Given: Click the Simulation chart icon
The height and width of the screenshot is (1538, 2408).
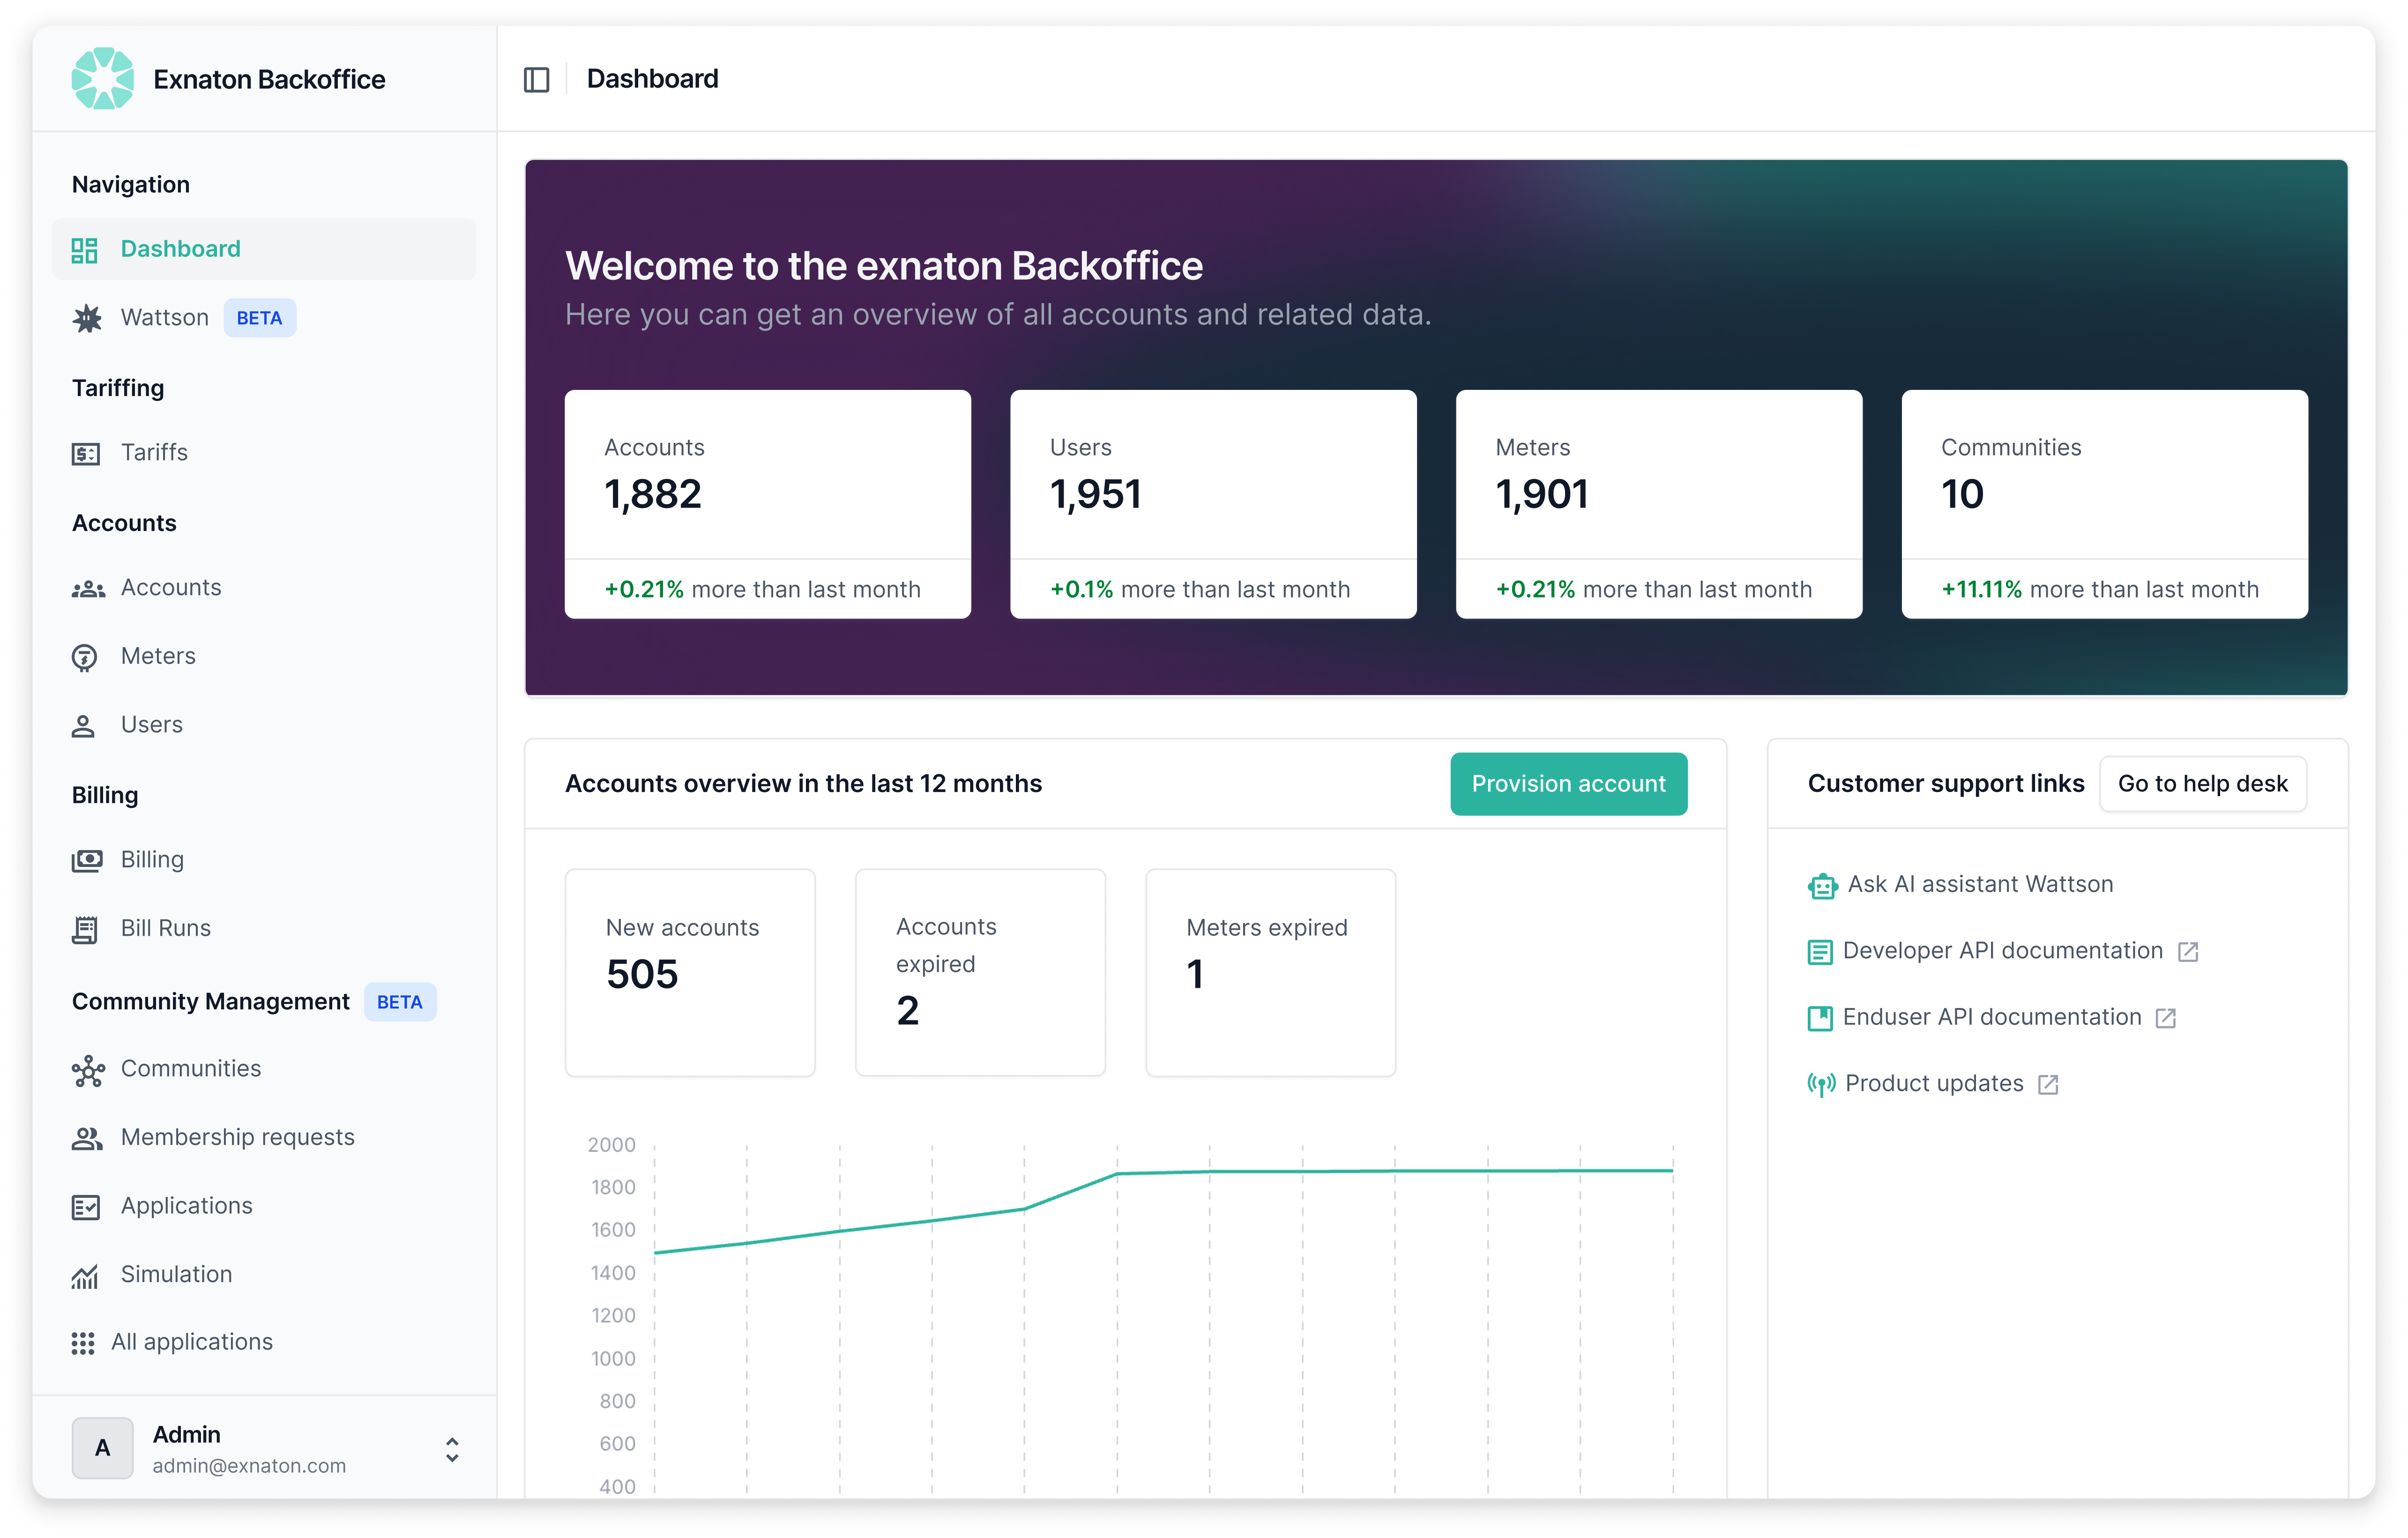Looking at the screenshot, I should [85, 1276].
